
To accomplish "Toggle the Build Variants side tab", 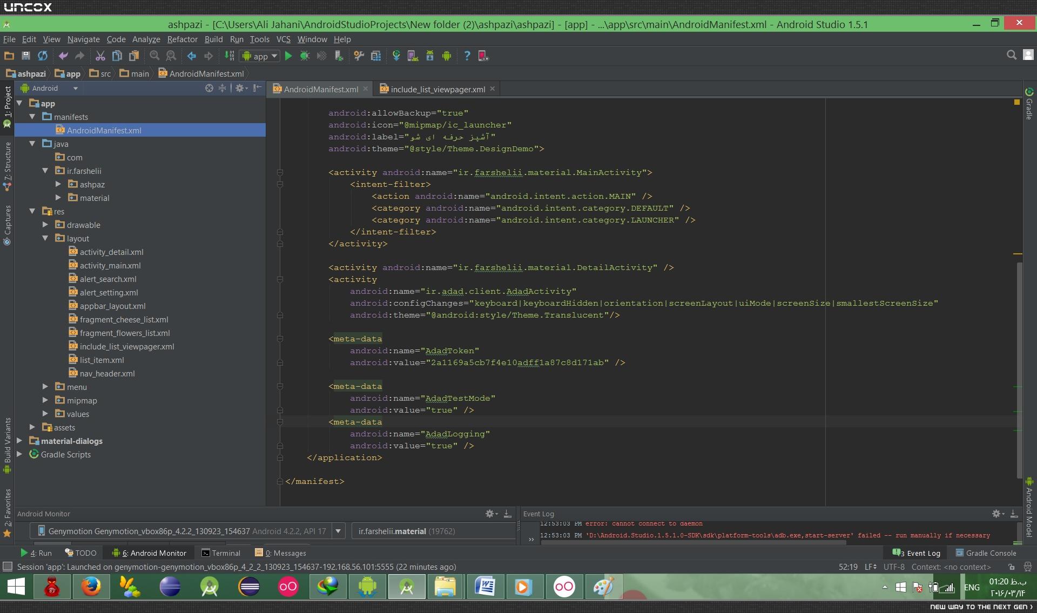I will [x=7, y=446].
